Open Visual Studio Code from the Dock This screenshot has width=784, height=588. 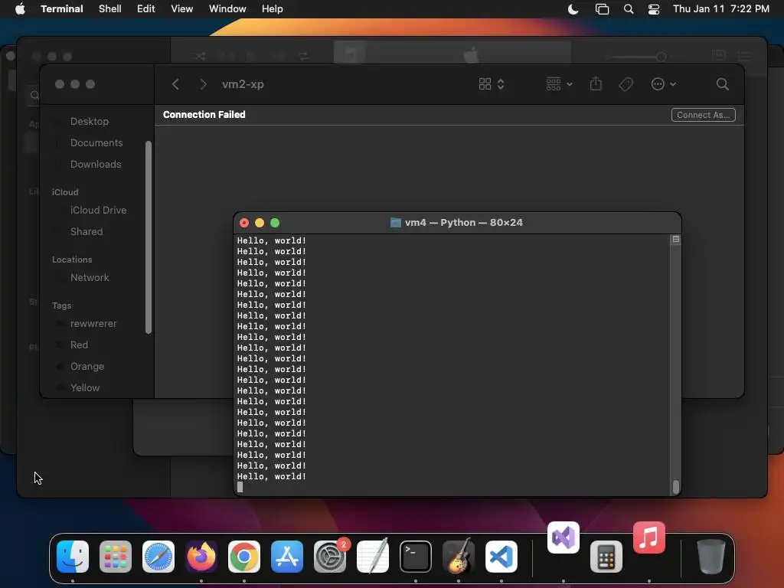(x=501, y=557)
